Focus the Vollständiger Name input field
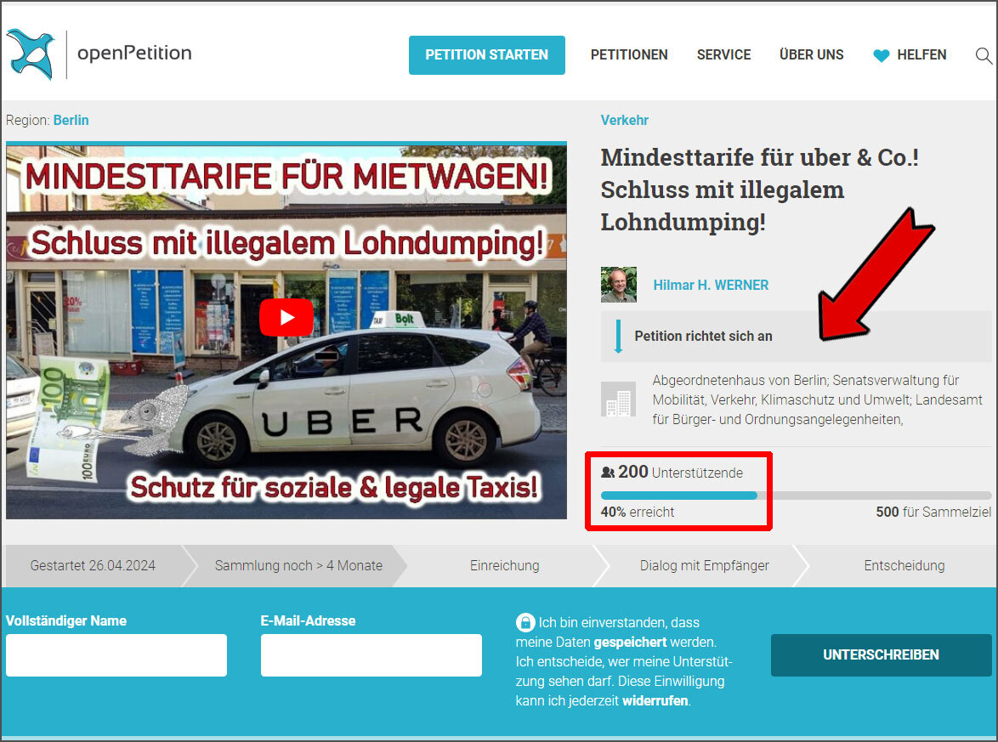This screenshot has height=742, width=998. 116,655
